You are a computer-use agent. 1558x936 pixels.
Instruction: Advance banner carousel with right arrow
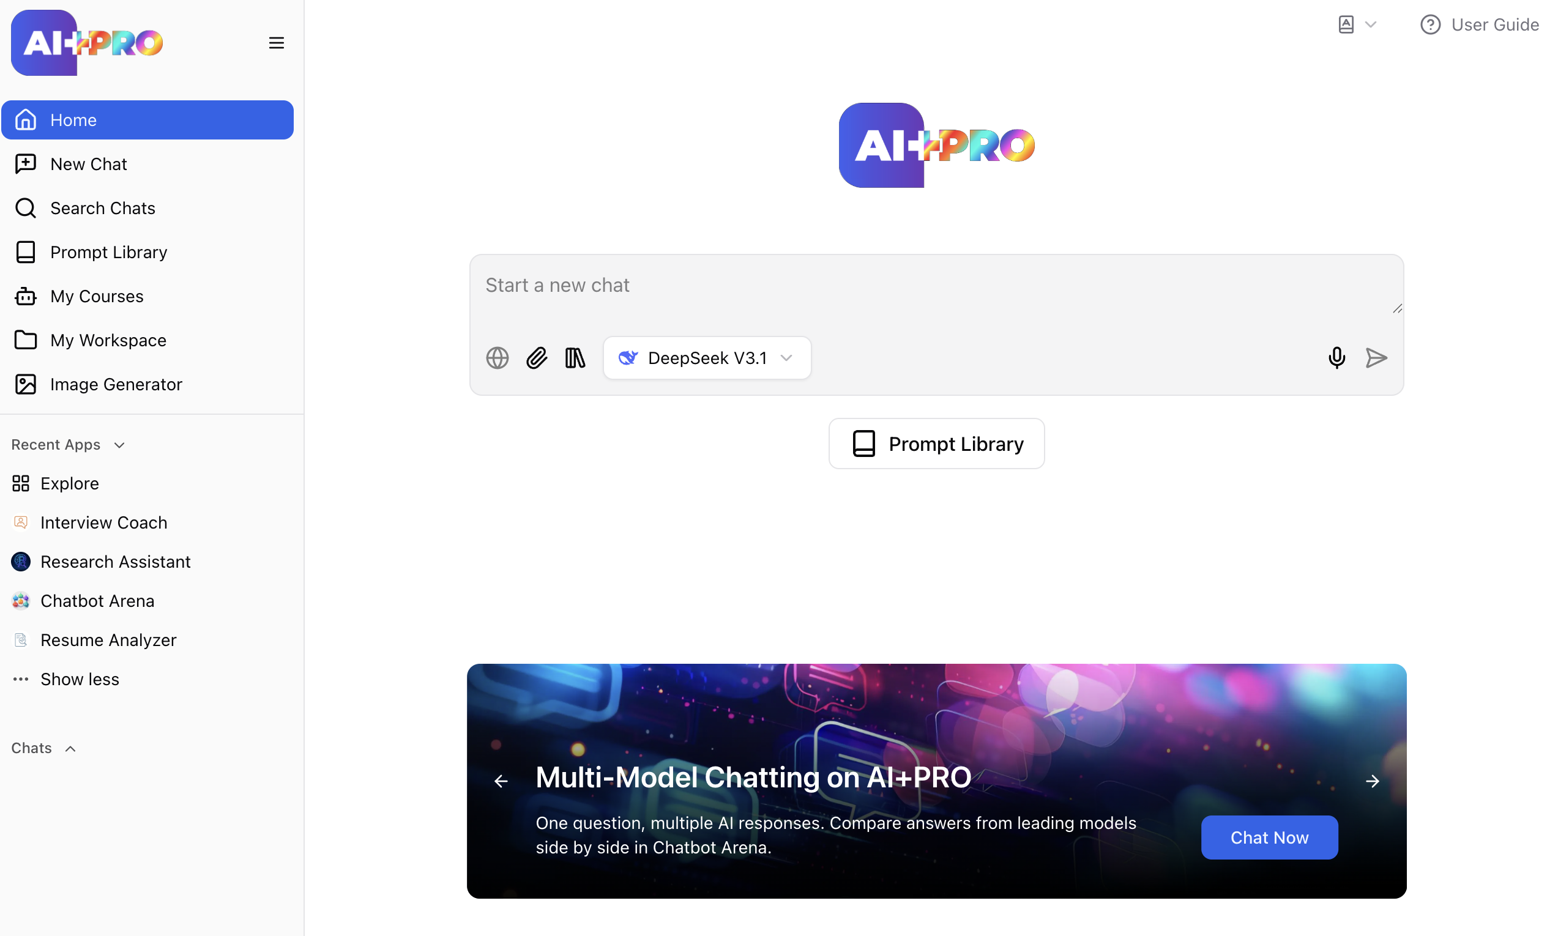(1372, 781)
